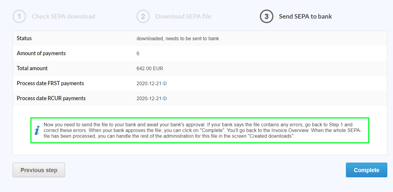The image size is (393, 192).
Task: Click the 'Send SEPA to bank' step heading
Action: (x=305, y=16)
